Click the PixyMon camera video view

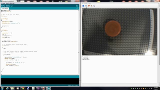[119, 32]
